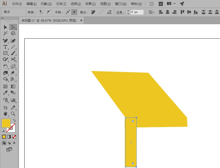Enable Draw Inside mode
Image resolution: width=220 pixels, height=168 pixels.
click(14, 143)
